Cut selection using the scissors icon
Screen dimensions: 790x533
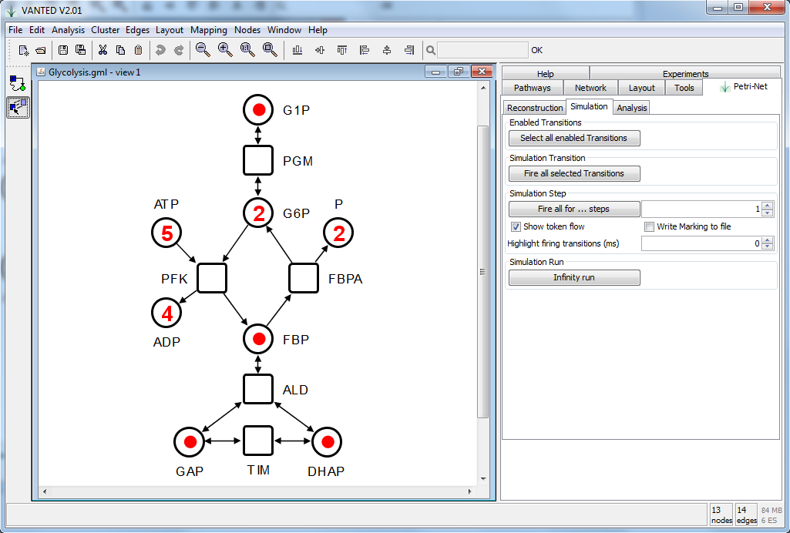point(103,50)
